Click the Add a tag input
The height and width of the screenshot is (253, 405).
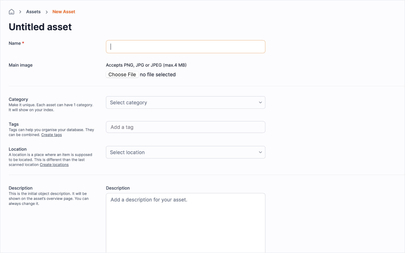(x=186, y=127)
